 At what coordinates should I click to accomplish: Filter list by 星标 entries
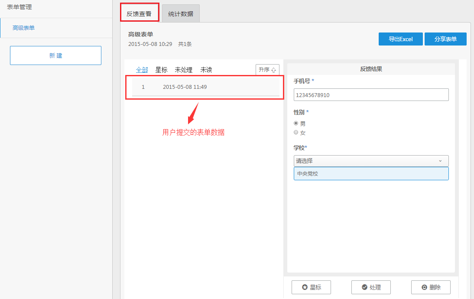tap(161, 70)
